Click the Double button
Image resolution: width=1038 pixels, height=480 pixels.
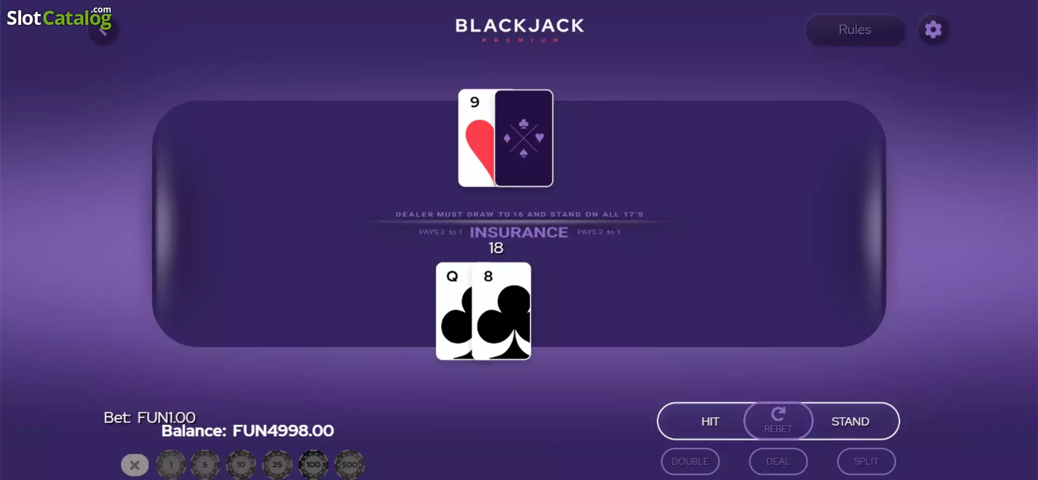coord(690,462)
